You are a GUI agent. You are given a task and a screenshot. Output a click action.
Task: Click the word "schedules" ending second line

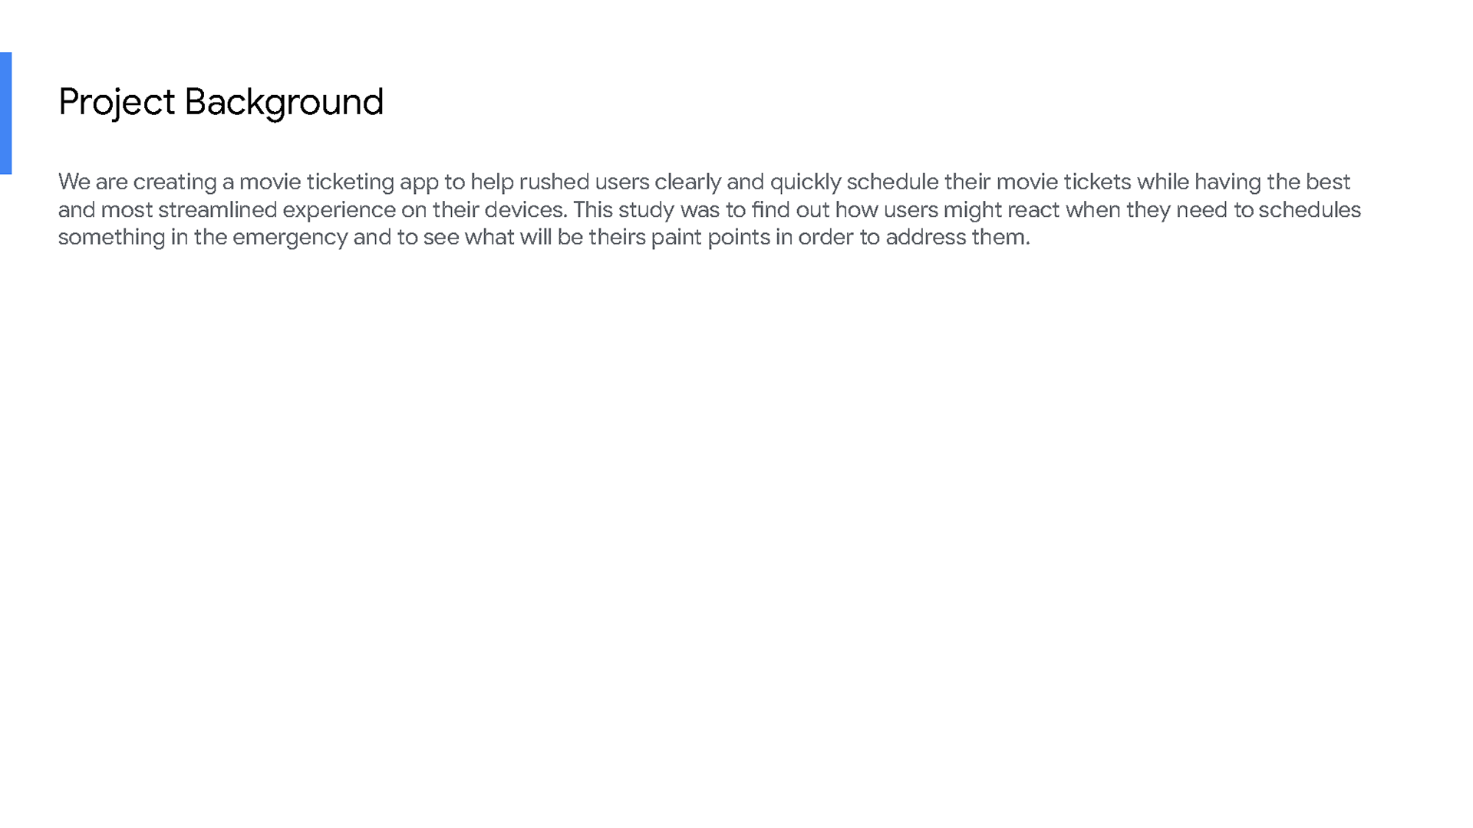[x=1309, y=209]
